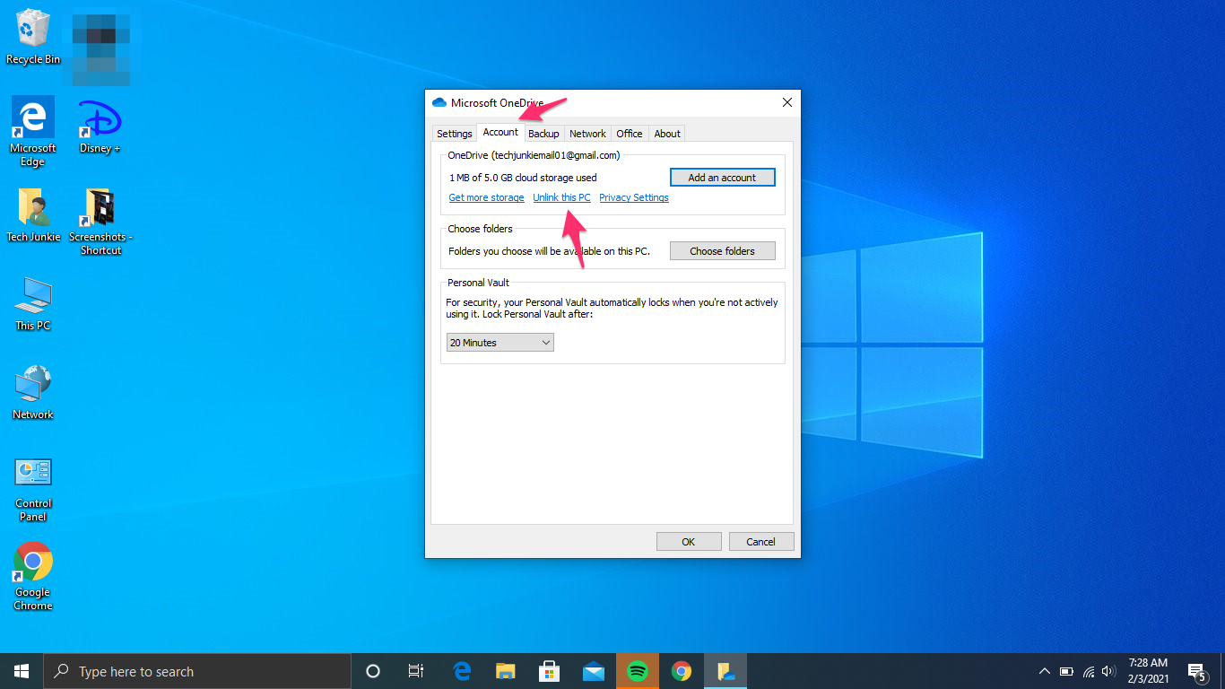Click the volume speaker tray icon
Viewport: 1225px width, 689px height.
click(x=1109, y=671)
